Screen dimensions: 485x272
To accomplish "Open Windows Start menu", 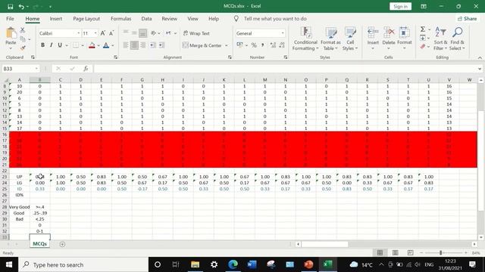I will pyautogui.click(x=8, y=264).
